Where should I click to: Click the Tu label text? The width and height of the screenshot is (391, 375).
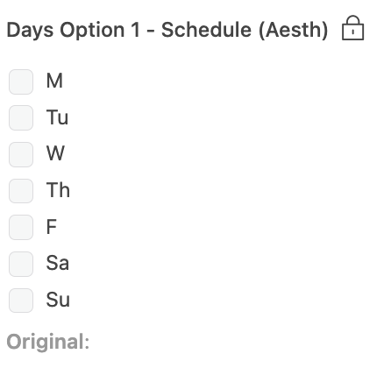pos(57,117)
